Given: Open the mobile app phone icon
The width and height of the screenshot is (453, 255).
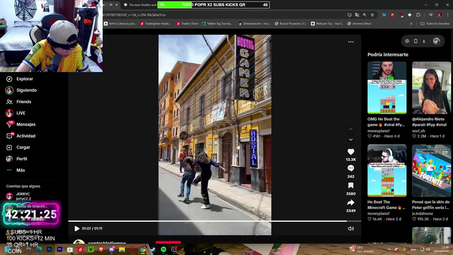Looking at the screenshot, I should click(415, 41).
